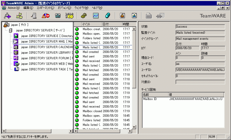Click the sticky notes toolbar icon
This screenshot has width=231, height=140.
(19, 16)
